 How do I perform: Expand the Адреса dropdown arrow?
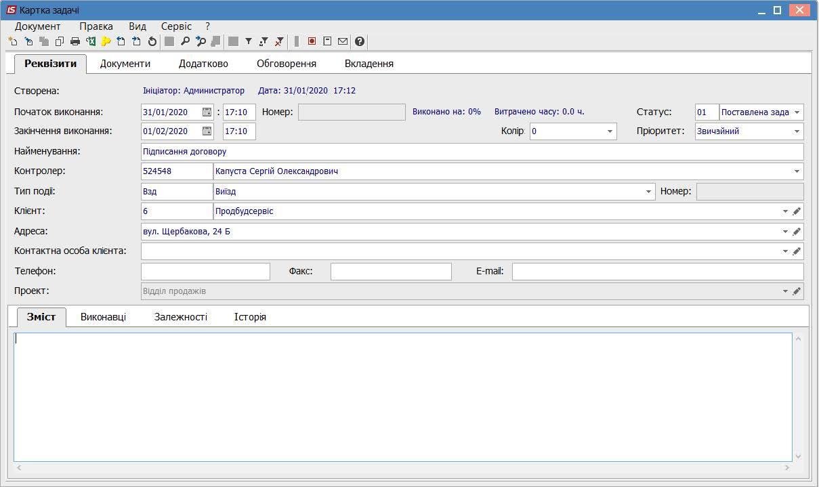tap(785, 232)
